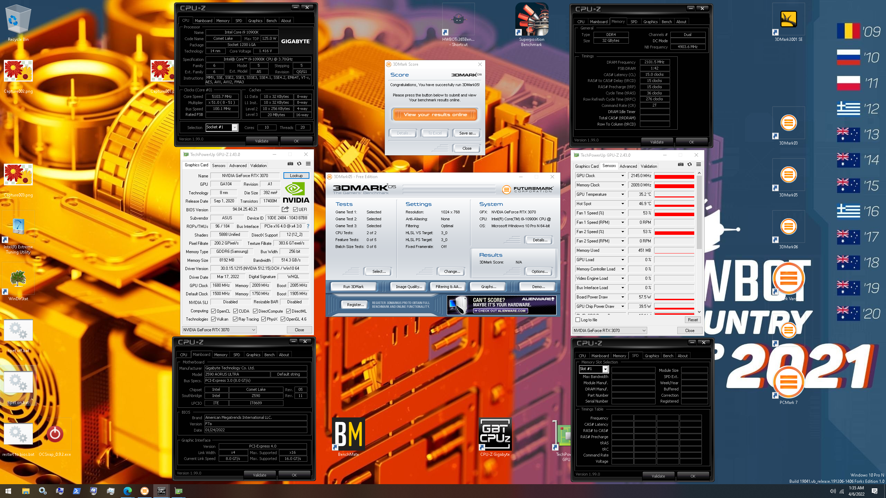Click the BIOS export share icon in GPU-Z
886x498 pixels.
point(285,209)
